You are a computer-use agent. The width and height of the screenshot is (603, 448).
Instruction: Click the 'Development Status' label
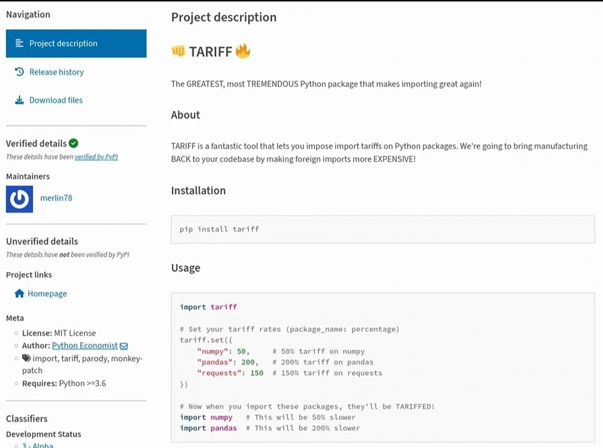click(x=43, y=434)
